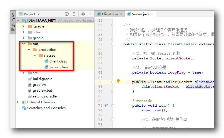Fold the run method at line 70

(113, 106)
